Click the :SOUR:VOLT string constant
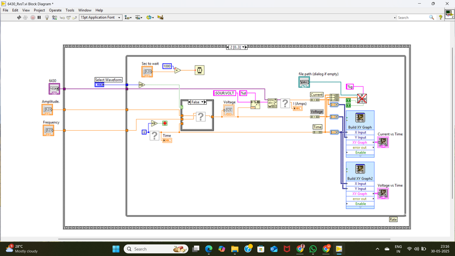Image resolution: width=455 pixels, height=256 pixels. point(225,93)
